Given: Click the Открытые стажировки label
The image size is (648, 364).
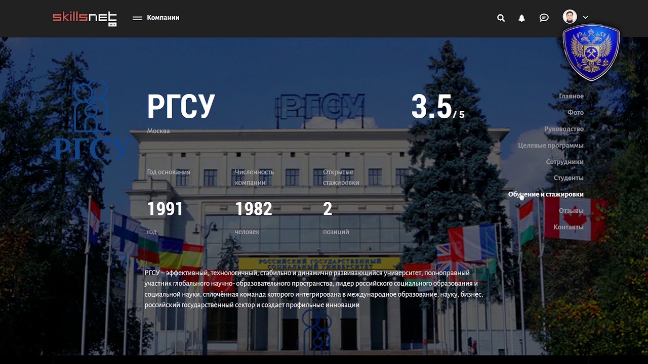Looking at the screenshot, I should tap(341, 177).
